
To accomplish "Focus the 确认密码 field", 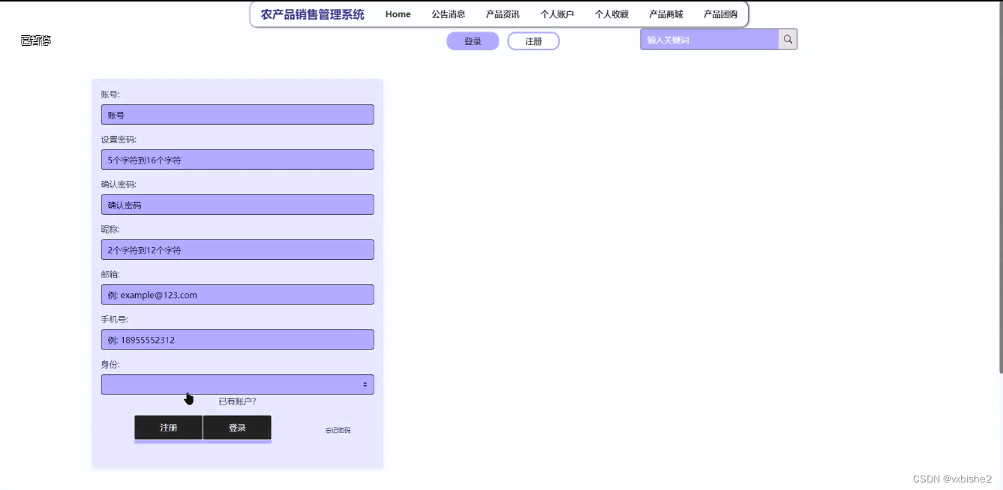I will coord(237,205).
